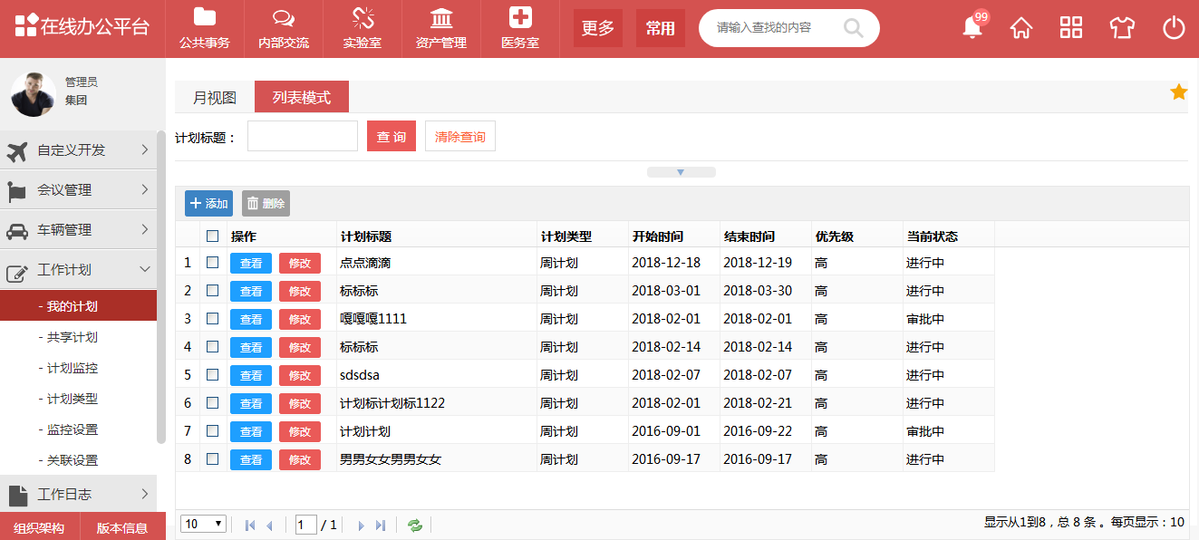The width and height of the screenshot is (1199, 540).
Task: Click the power logout icon
Action: (x=1174, y=28)
